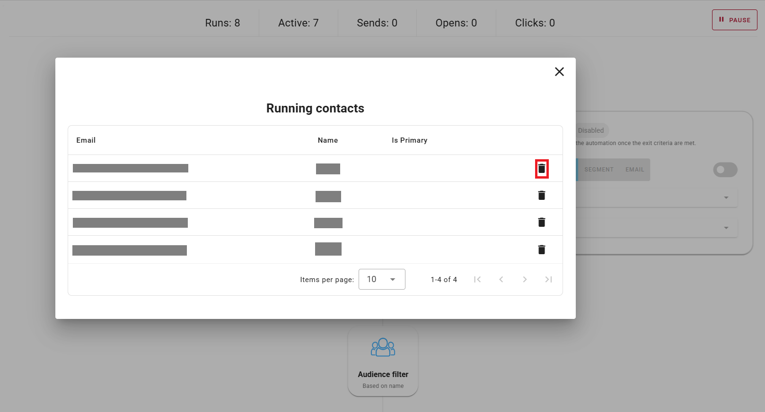Open the Audience filter node

pyautogui.click(x=383, y=361)
